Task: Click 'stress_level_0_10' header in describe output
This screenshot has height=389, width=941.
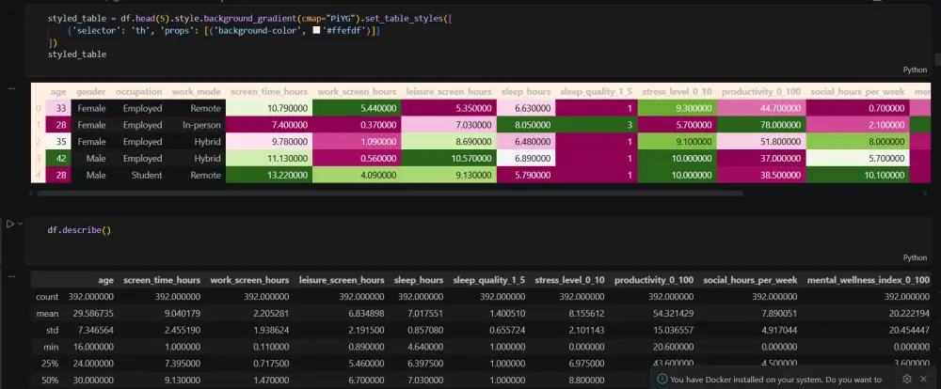Action: [x=569, y=280]
